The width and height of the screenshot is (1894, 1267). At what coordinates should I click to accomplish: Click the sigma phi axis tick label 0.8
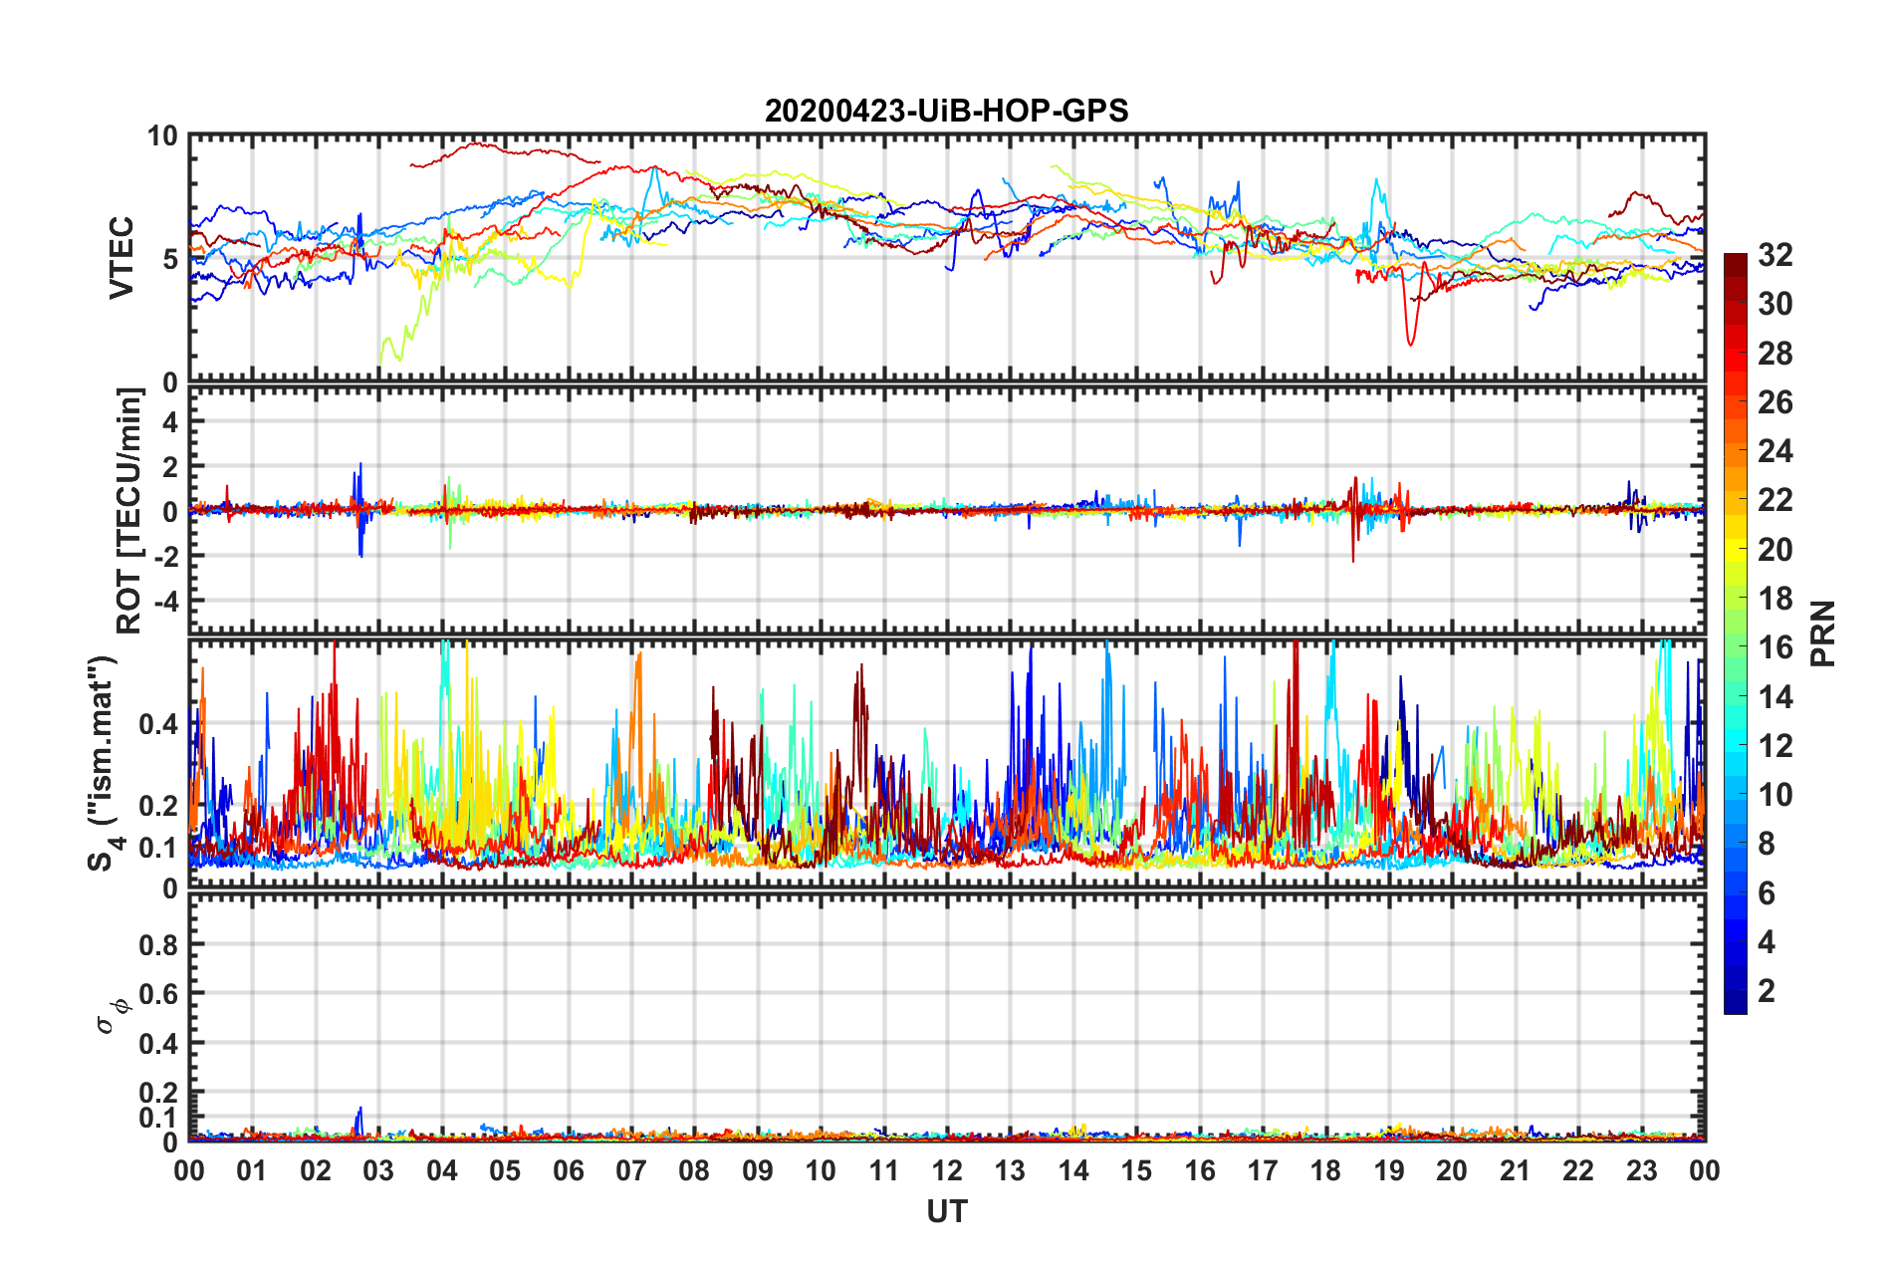pyautogui.click(x=158, y=944)
